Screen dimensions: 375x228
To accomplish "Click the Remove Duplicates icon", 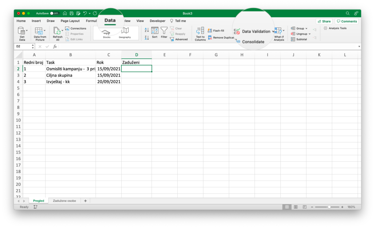I will [x=210, y=38].
